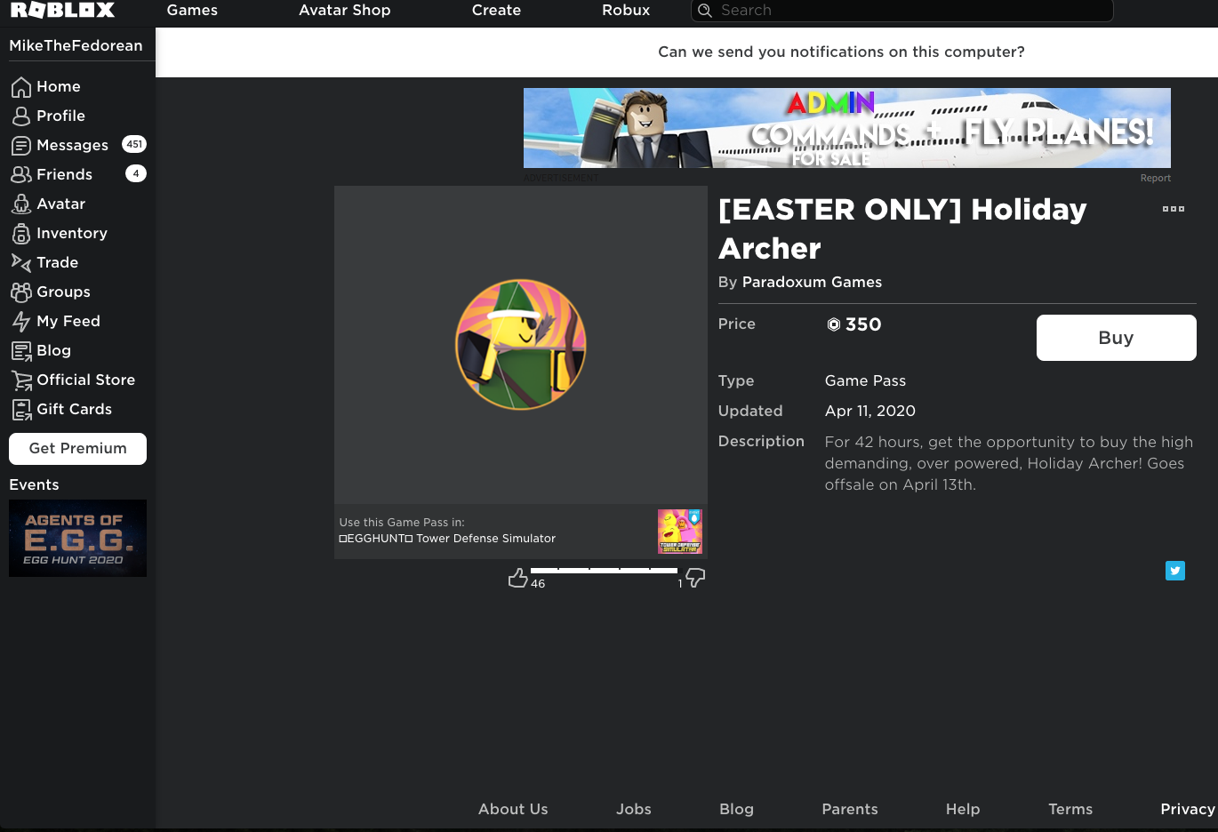Open the Robux tab
The width and height of the screenshot is (1218, 832).
pyautogui.click(x=626, y=10)
